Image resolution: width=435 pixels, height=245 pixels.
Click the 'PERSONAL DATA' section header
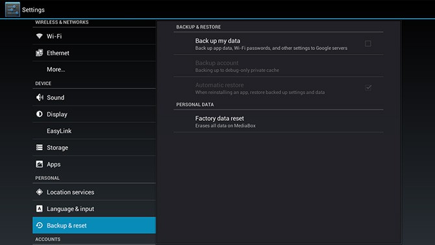(x=195, y=105)
